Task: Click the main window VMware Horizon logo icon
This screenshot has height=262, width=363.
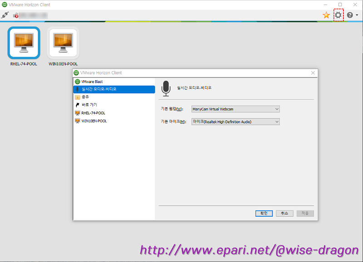Action: point(5,5)
